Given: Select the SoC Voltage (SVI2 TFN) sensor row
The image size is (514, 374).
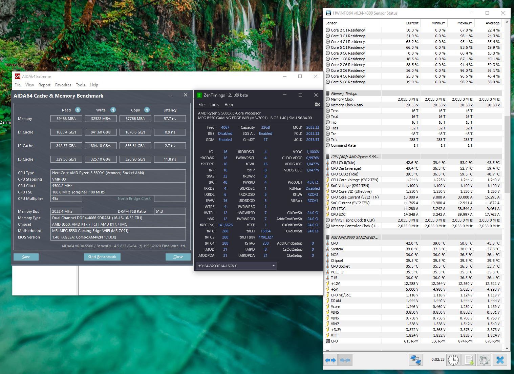Looking at the screenshot, I should coord(413,186).
